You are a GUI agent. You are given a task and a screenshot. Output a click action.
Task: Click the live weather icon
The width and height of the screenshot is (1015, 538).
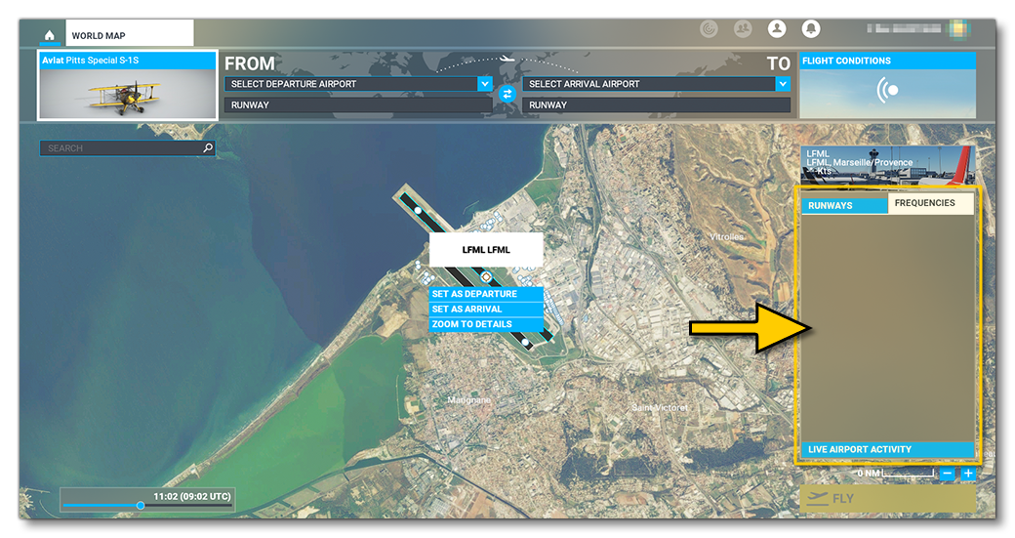pos(887,90)
